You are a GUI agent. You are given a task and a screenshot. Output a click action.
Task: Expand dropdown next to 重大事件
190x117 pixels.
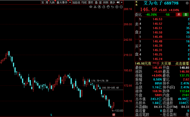coord(70,2)
